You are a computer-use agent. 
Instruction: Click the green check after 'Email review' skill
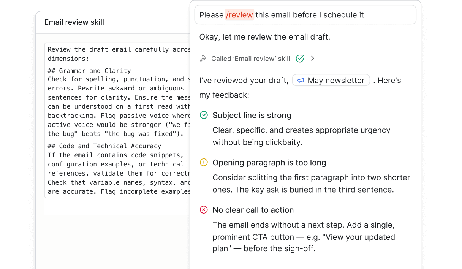point(300,59)
